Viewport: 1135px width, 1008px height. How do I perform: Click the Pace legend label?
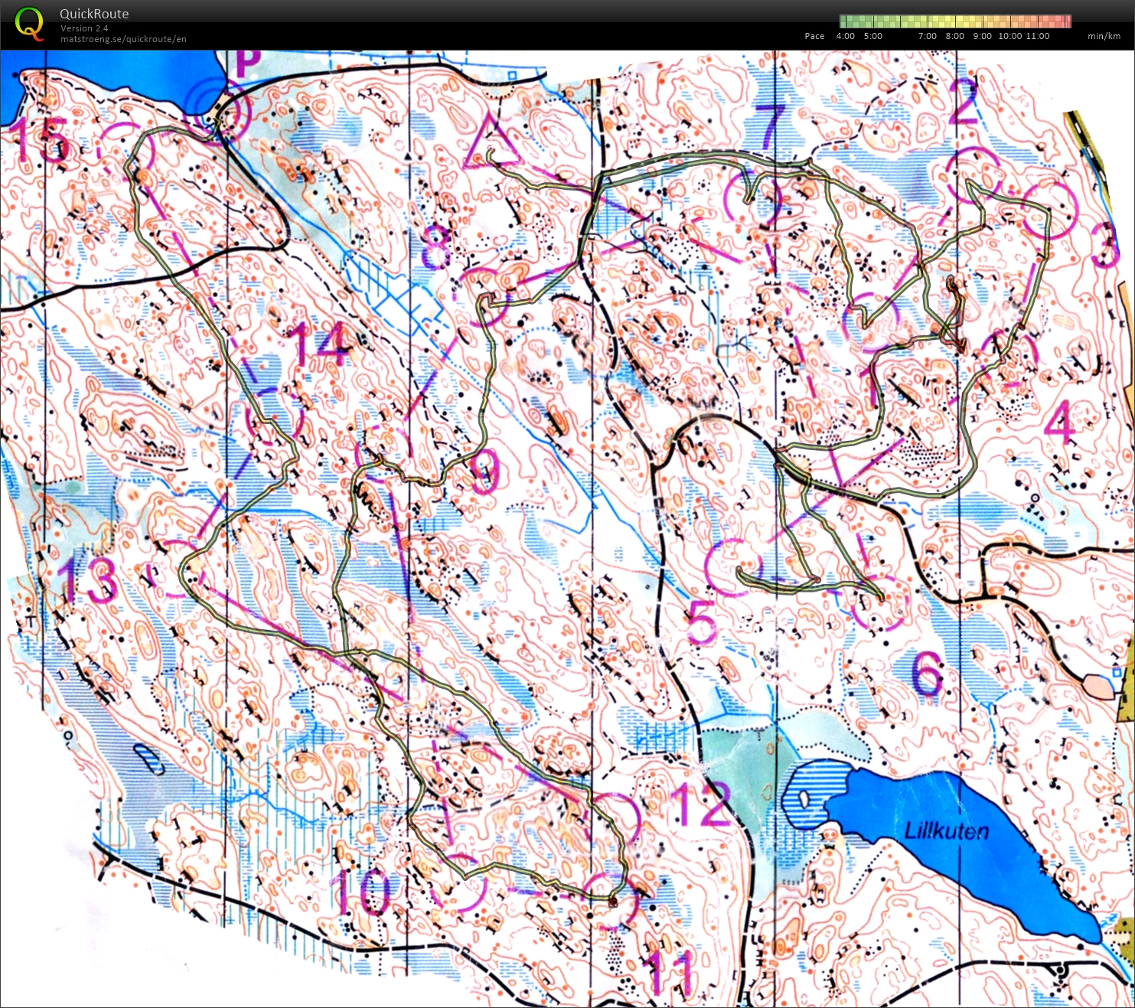click(814, 36)
